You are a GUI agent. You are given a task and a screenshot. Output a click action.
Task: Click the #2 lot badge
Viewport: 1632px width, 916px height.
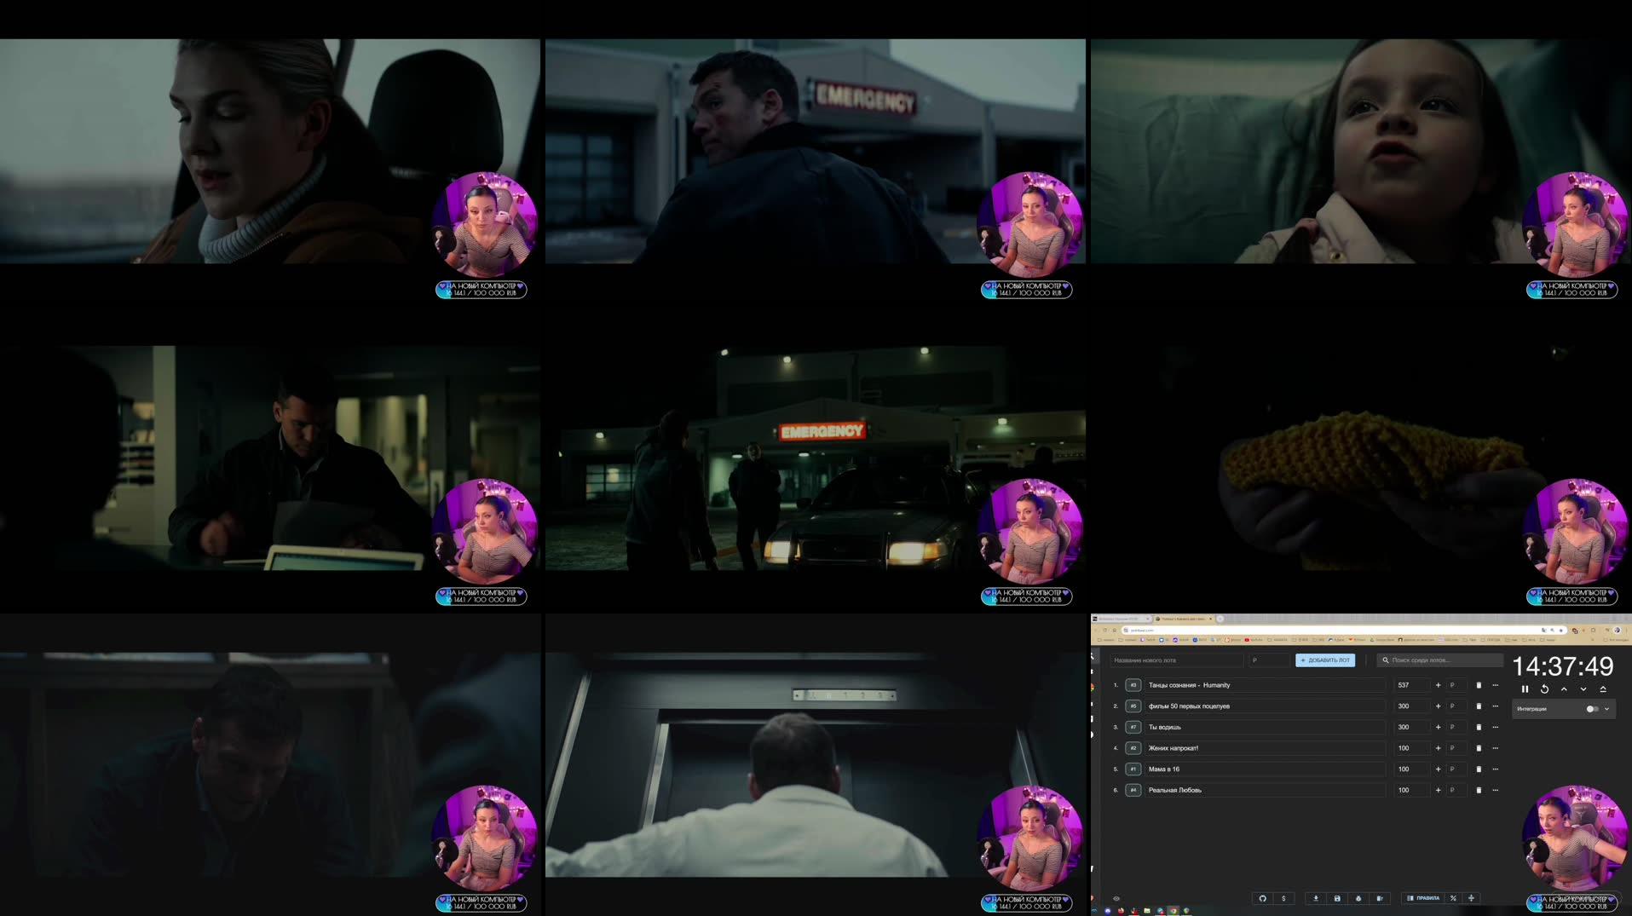coord(1133,748)
